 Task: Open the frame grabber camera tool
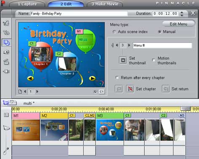tap(6, 52)
